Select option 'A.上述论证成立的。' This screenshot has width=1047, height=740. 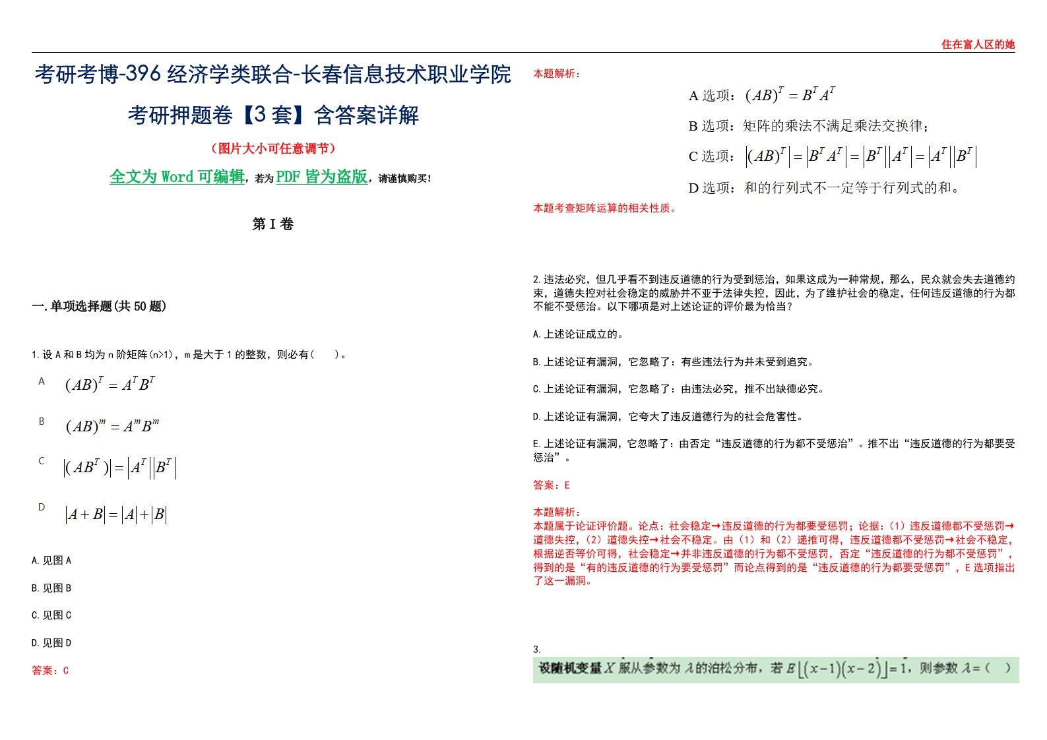[x=579, y=334]
